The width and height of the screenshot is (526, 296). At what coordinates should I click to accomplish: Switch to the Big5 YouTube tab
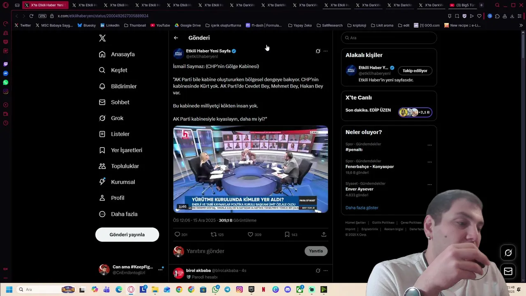click(462, 5)
